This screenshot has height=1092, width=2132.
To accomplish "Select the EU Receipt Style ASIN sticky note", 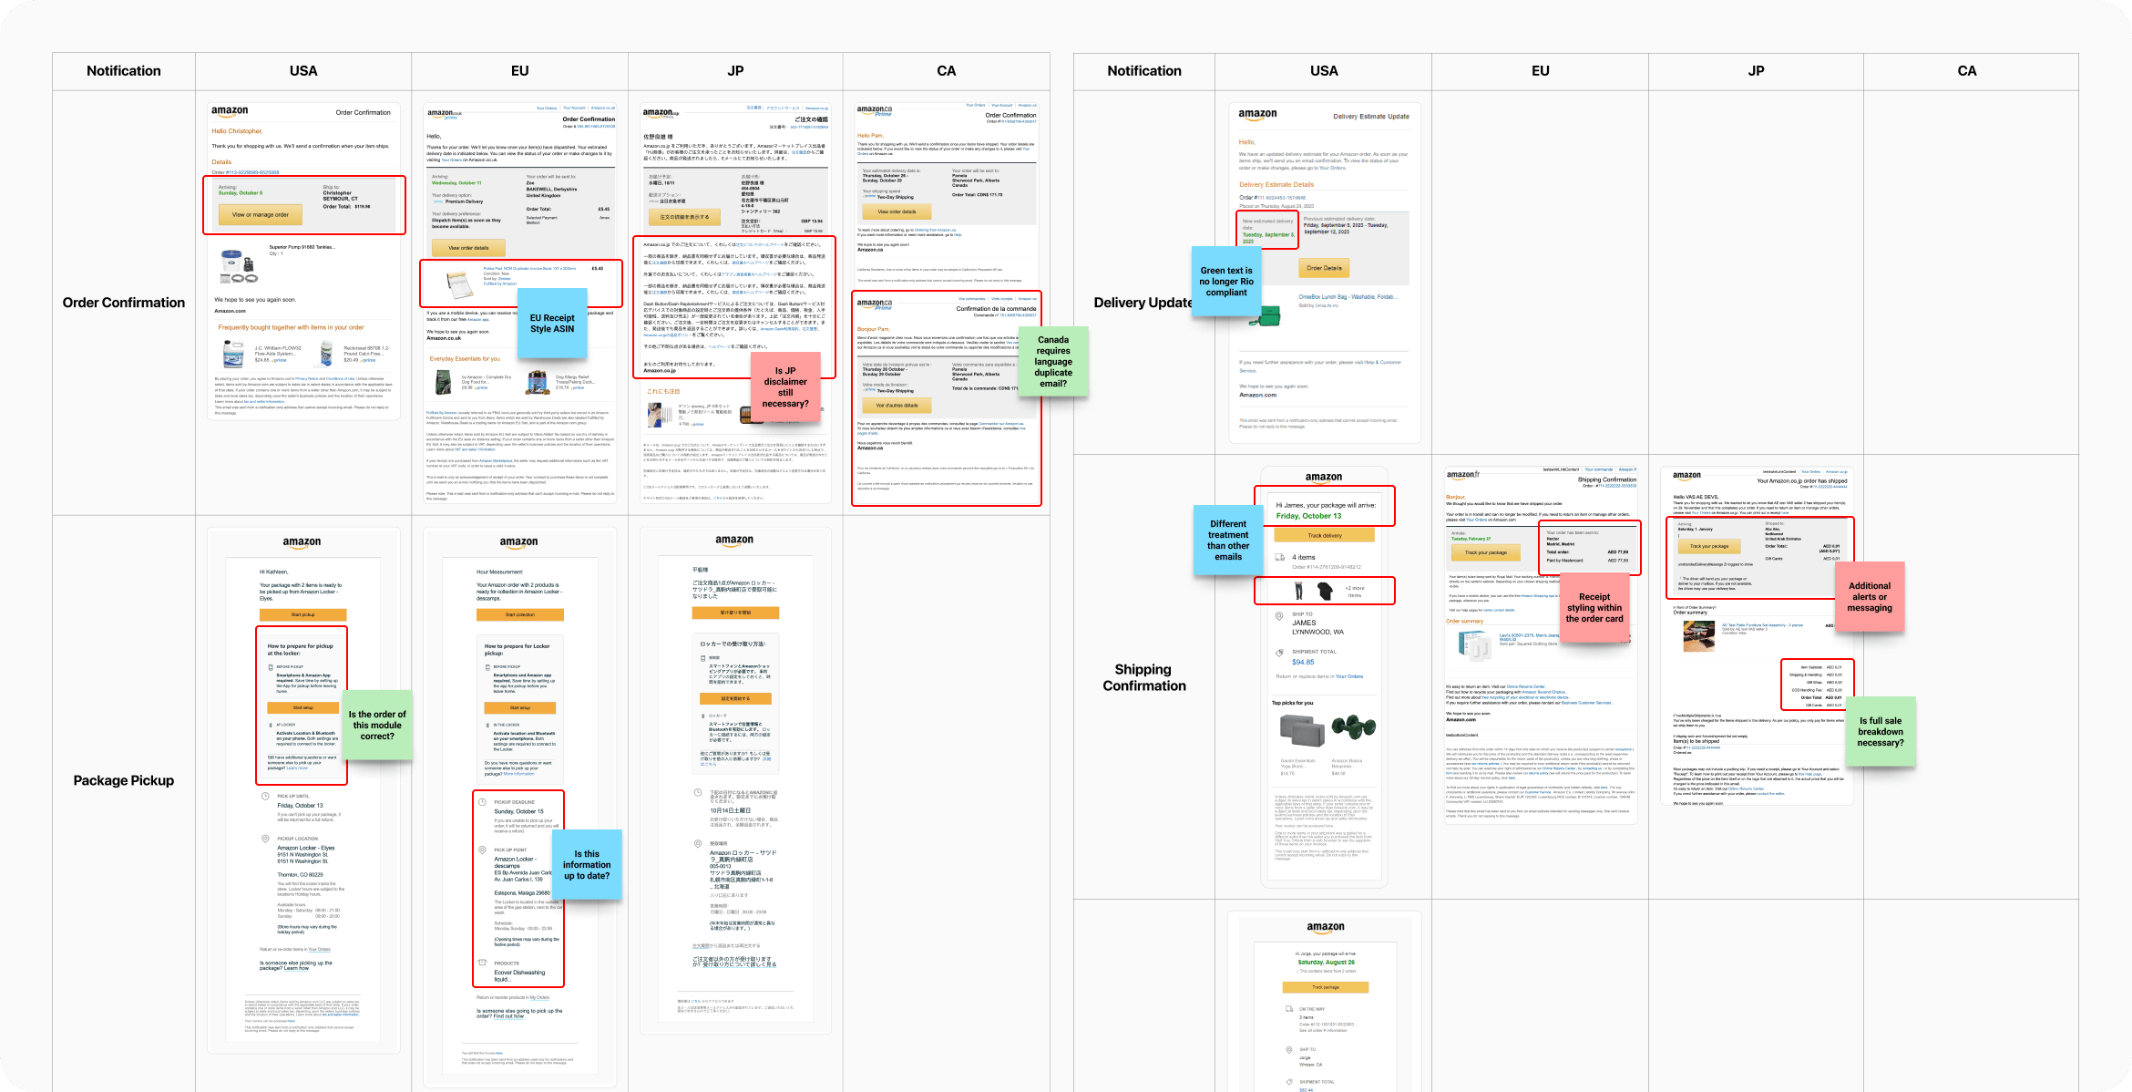I will click(552, 324).
